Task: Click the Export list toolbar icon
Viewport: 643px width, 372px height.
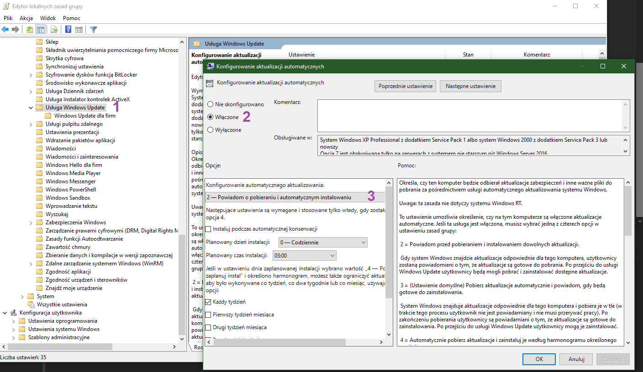Action: click(54, 30)
